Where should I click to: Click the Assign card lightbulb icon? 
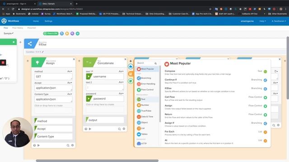(x=37, y=63)
